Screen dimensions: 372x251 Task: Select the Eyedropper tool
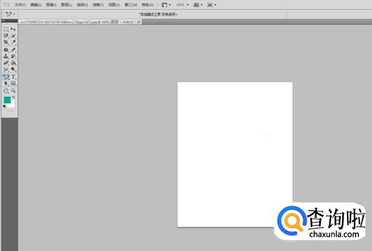pyautogui.click(x=13, y=43)
